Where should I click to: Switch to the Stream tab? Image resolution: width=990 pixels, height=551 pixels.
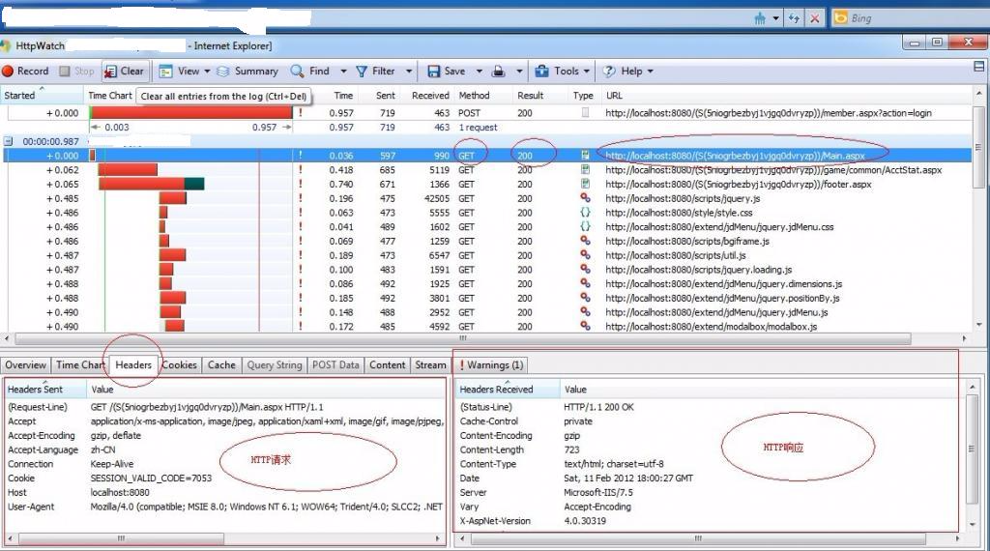coord(430,364)
